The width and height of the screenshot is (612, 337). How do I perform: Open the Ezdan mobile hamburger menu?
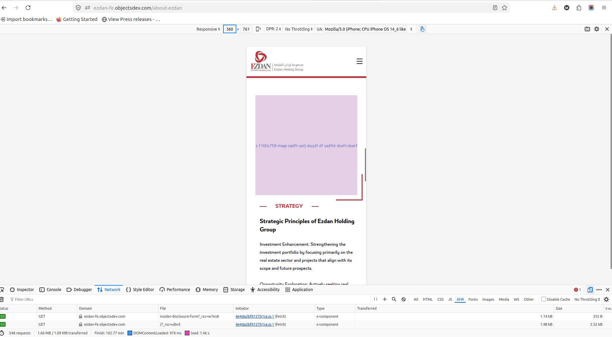(x=360, y=61)
